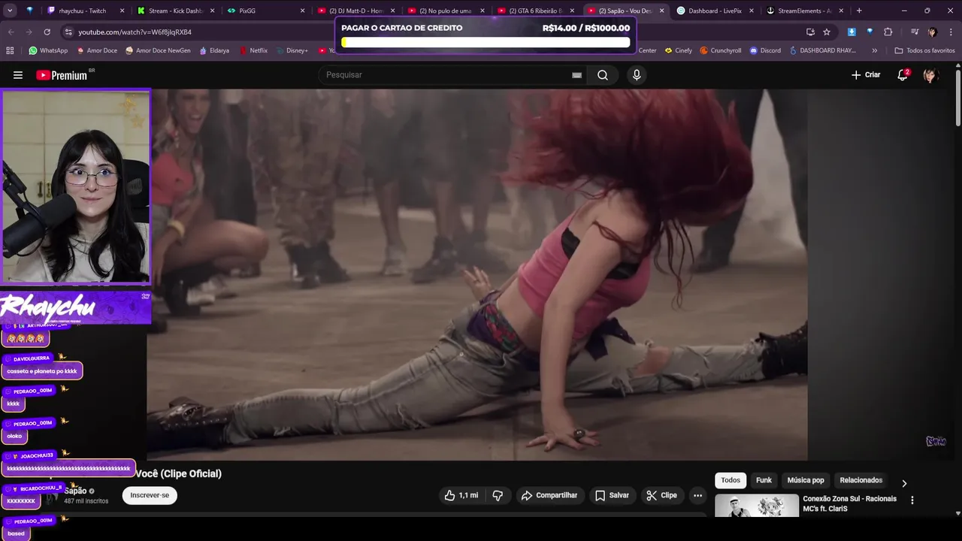962x541 pixels.
Task: Click the Clipe button
Action: (x=661, y=495)
